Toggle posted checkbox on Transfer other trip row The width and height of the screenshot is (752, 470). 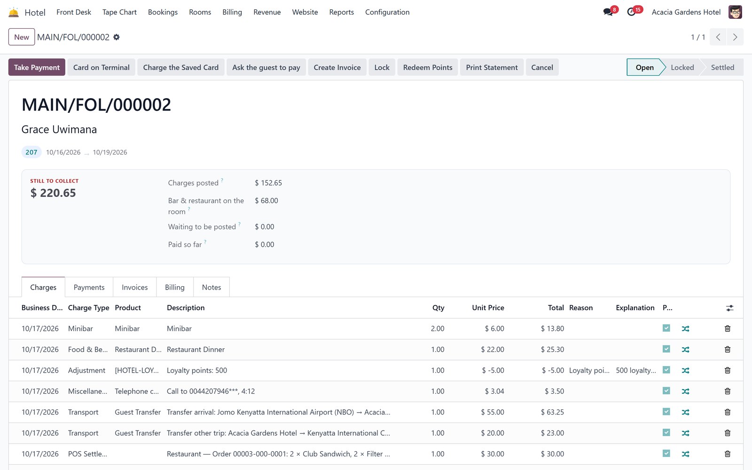666,432
